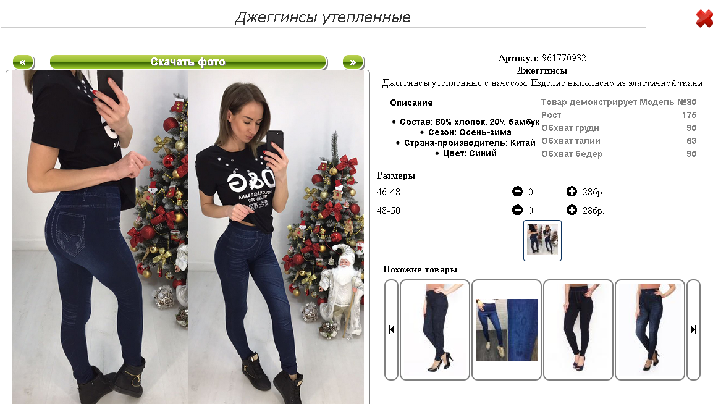Click the red X close icon
Image resolution: width=713 pixels, height=404 pixels.
704,19
